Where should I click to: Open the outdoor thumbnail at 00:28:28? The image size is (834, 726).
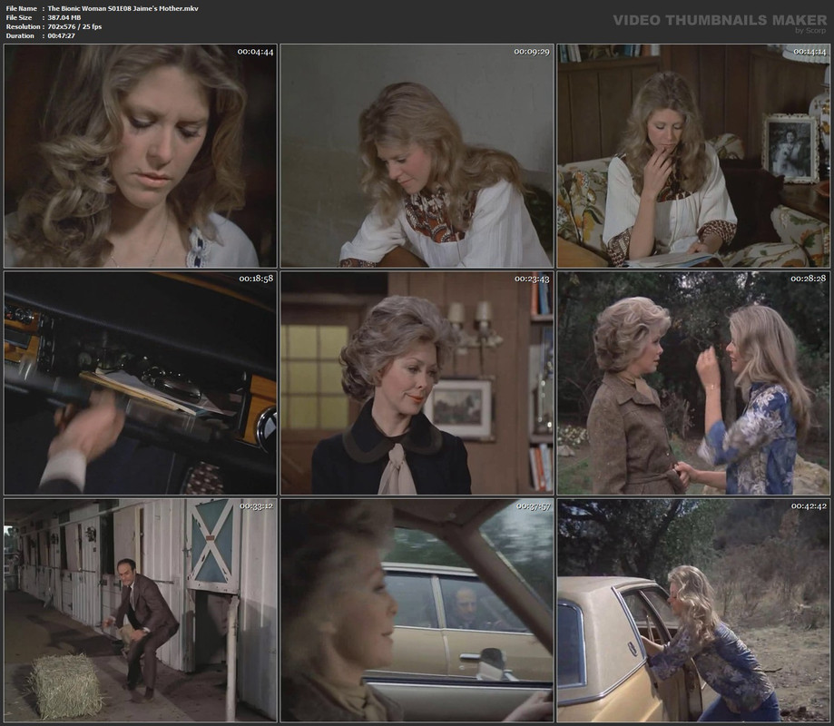(x=693, y=383)
